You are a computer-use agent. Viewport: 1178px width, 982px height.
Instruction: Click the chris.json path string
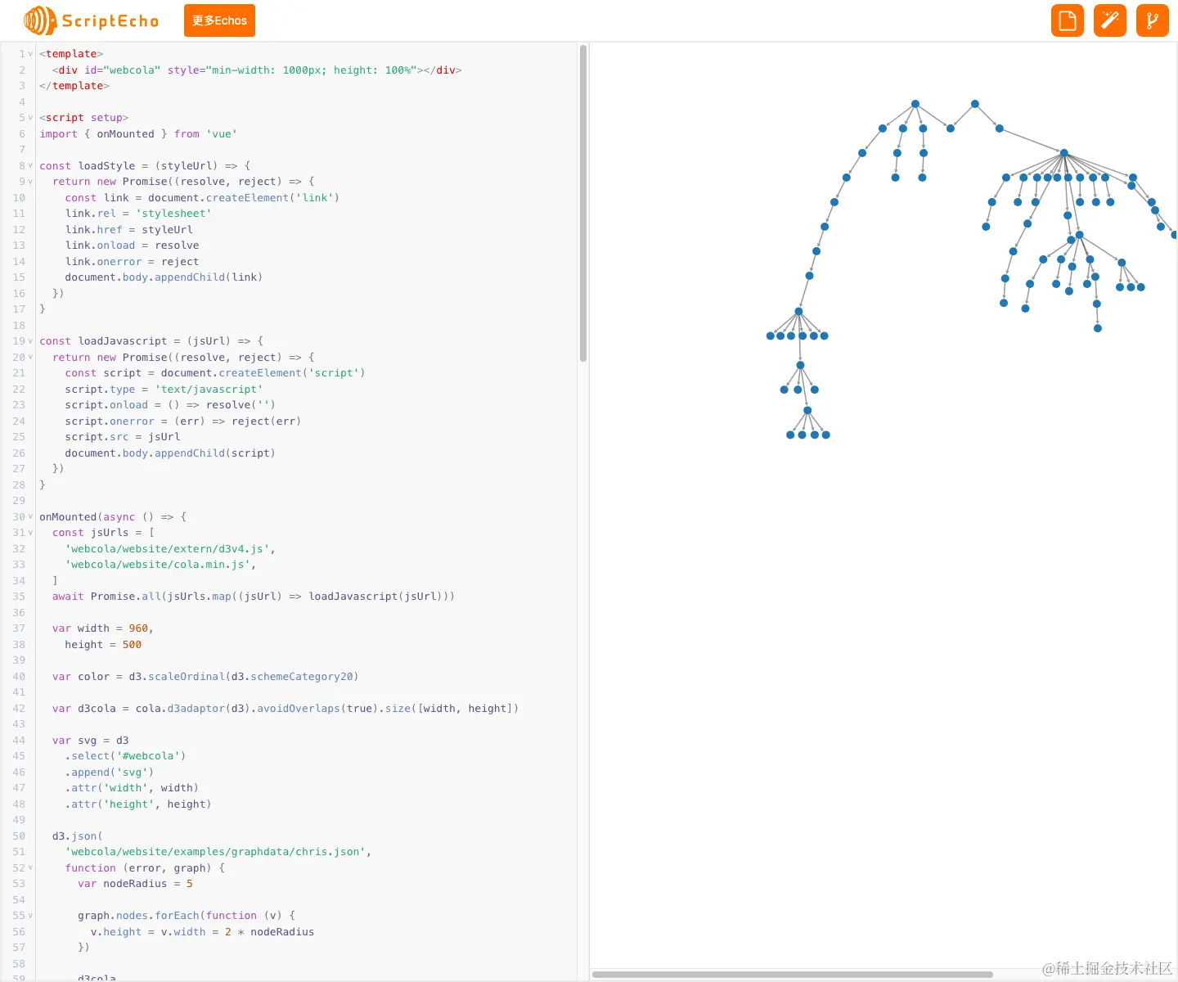[x=215, y=852]
